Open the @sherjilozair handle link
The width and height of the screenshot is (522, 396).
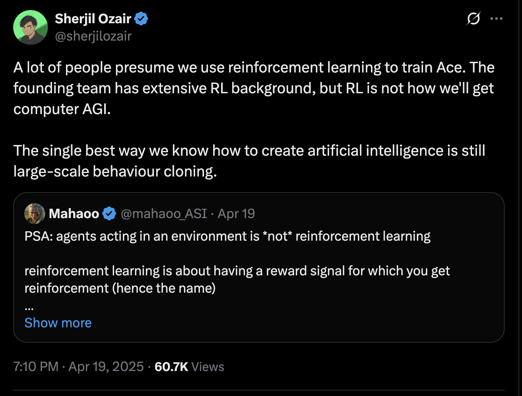tap(93, 36)
